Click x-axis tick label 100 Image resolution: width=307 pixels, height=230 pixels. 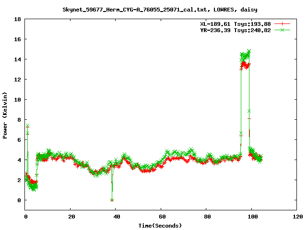(x=253, y=217)
